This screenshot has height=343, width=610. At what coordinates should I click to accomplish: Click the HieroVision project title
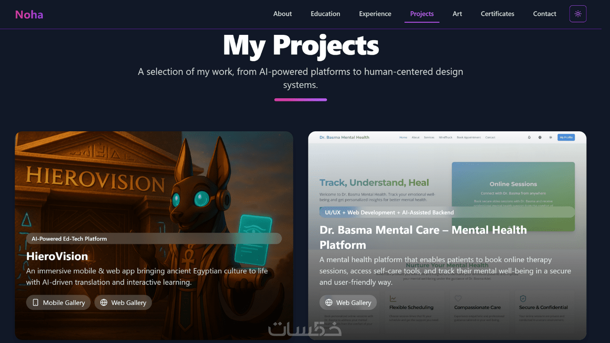(x=57, y=256)
